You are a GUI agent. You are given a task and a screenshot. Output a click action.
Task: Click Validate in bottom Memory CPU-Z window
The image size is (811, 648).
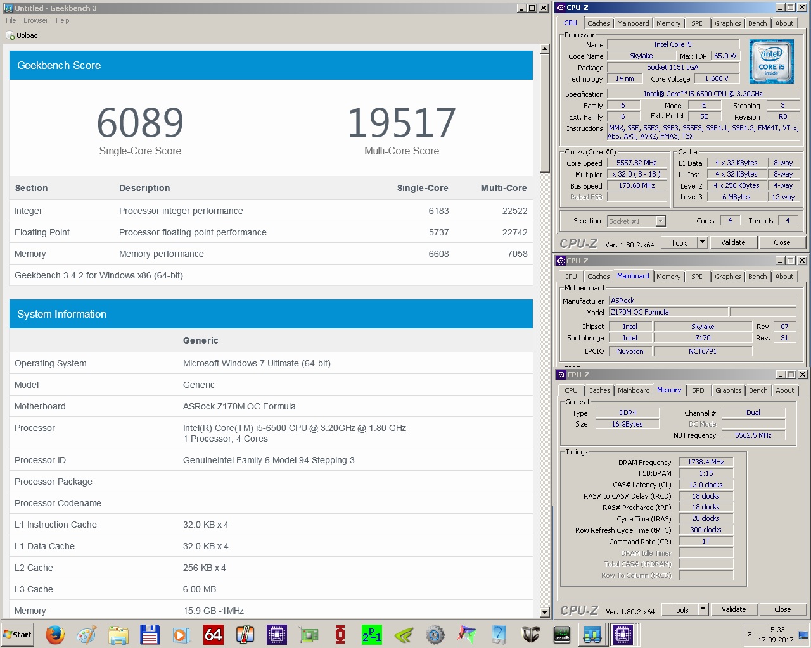coord(734,609)
